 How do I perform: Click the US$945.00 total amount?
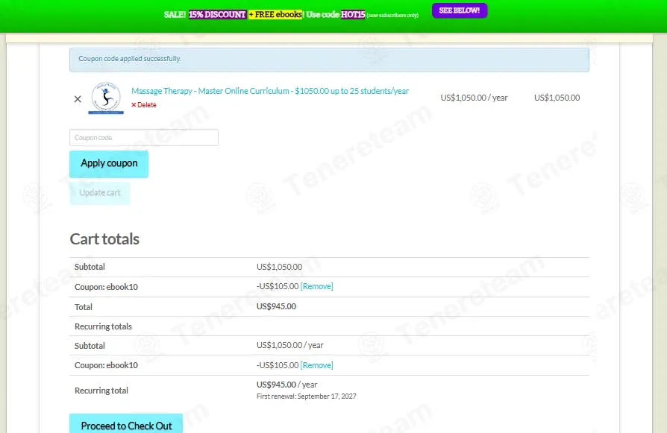coord(276,306)
